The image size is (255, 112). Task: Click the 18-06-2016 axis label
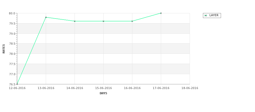[190, 88]
